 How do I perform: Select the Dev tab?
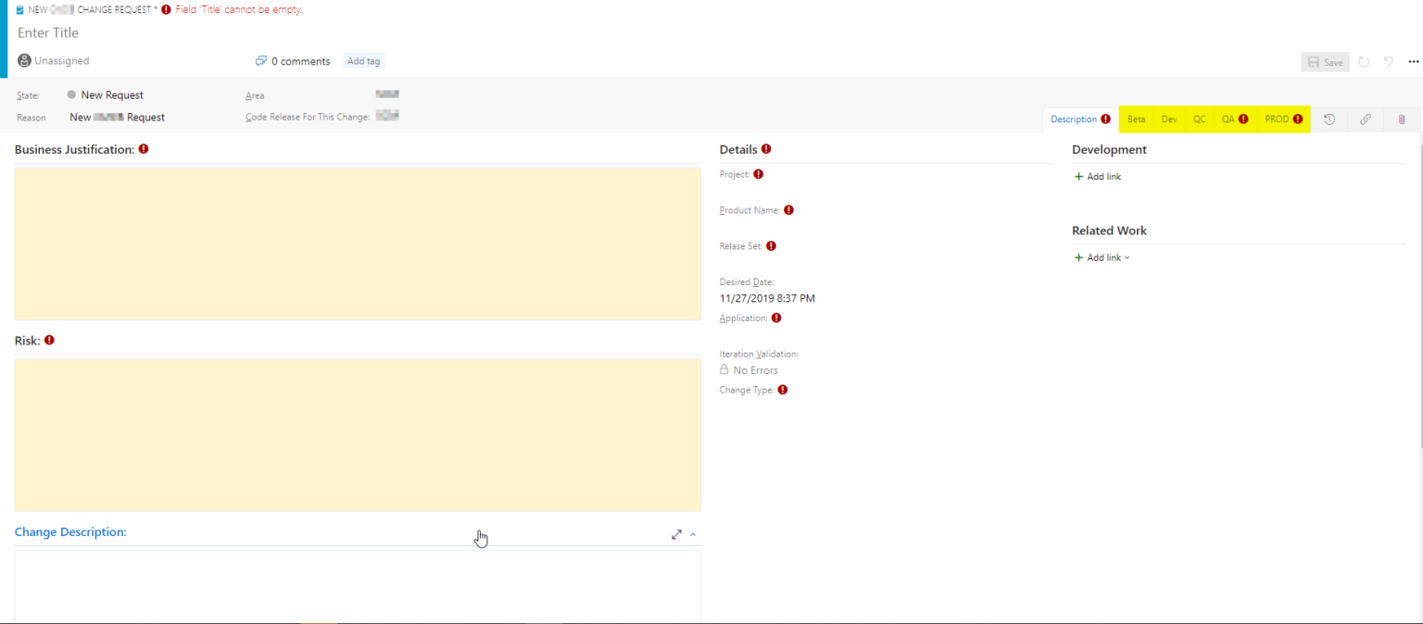1168,119
